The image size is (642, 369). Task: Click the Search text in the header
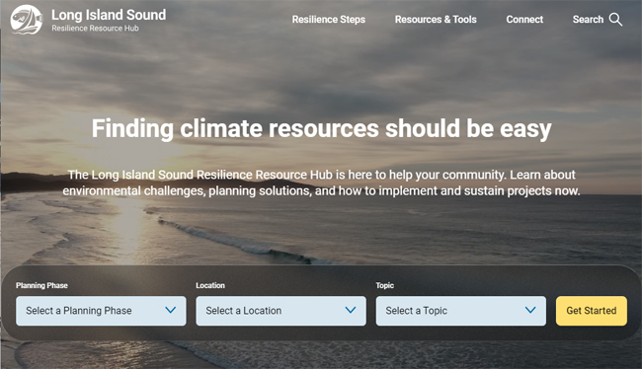[x=588, y=19]
